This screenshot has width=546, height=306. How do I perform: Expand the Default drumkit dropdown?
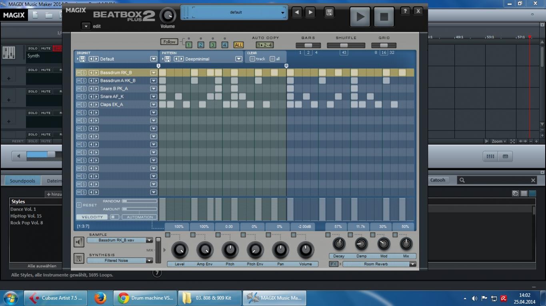click(x=153, y=59)
